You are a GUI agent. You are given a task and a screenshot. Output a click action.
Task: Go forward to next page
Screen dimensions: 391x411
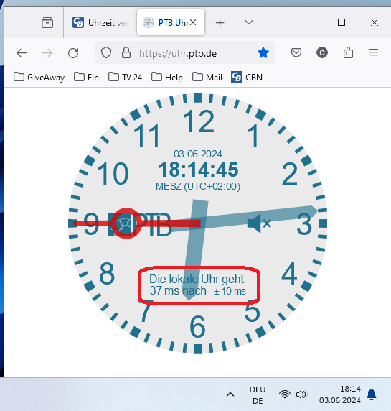coord(47,53)
